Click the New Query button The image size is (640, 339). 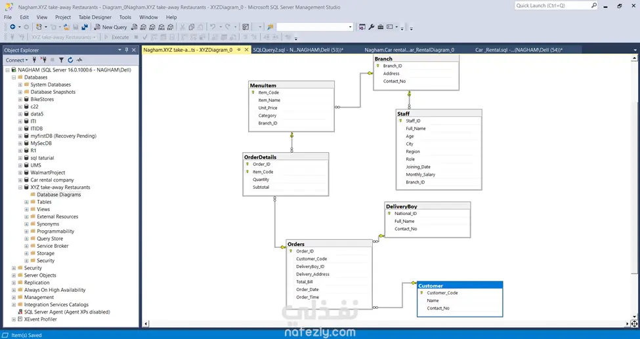click(x=111, y=27)
